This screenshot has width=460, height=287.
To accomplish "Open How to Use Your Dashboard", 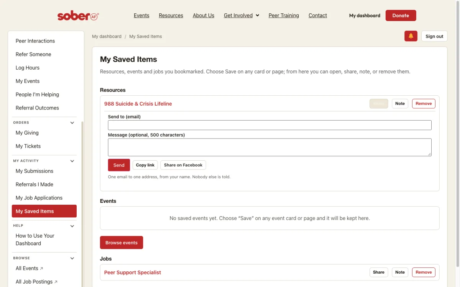I will click(44, 240).
